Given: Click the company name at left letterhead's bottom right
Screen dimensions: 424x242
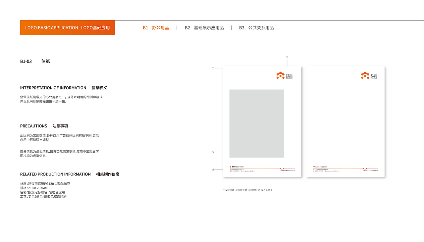Looking at the screenshot, I should tap(287, 171).
